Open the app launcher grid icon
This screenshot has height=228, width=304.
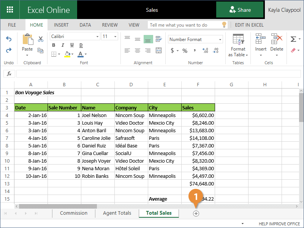[x=10, y=10]
